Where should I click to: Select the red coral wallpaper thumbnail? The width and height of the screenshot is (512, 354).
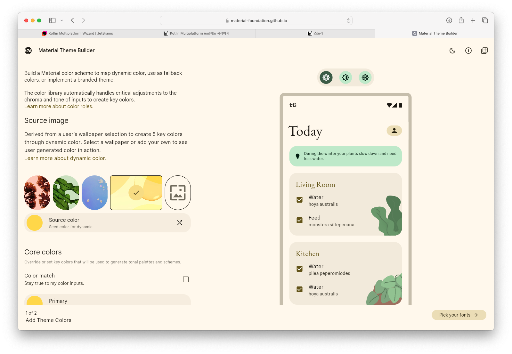(37, 193)
